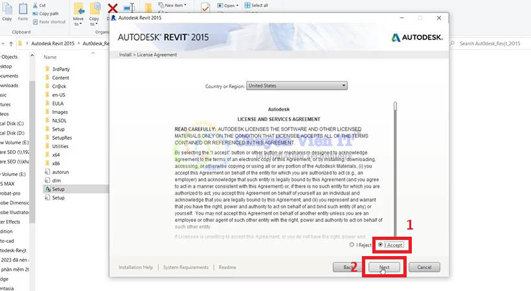The image size is (531, 291).
Task: Click Copy path in Explorer ribbon
Action: (46, 14)
